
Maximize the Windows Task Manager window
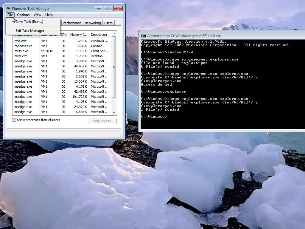108,9
